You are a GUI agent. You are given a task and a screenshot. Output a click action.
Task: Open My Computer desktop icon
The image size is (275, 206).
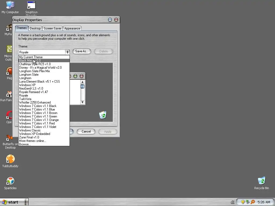pyautogui.click(x=10, y=7)
